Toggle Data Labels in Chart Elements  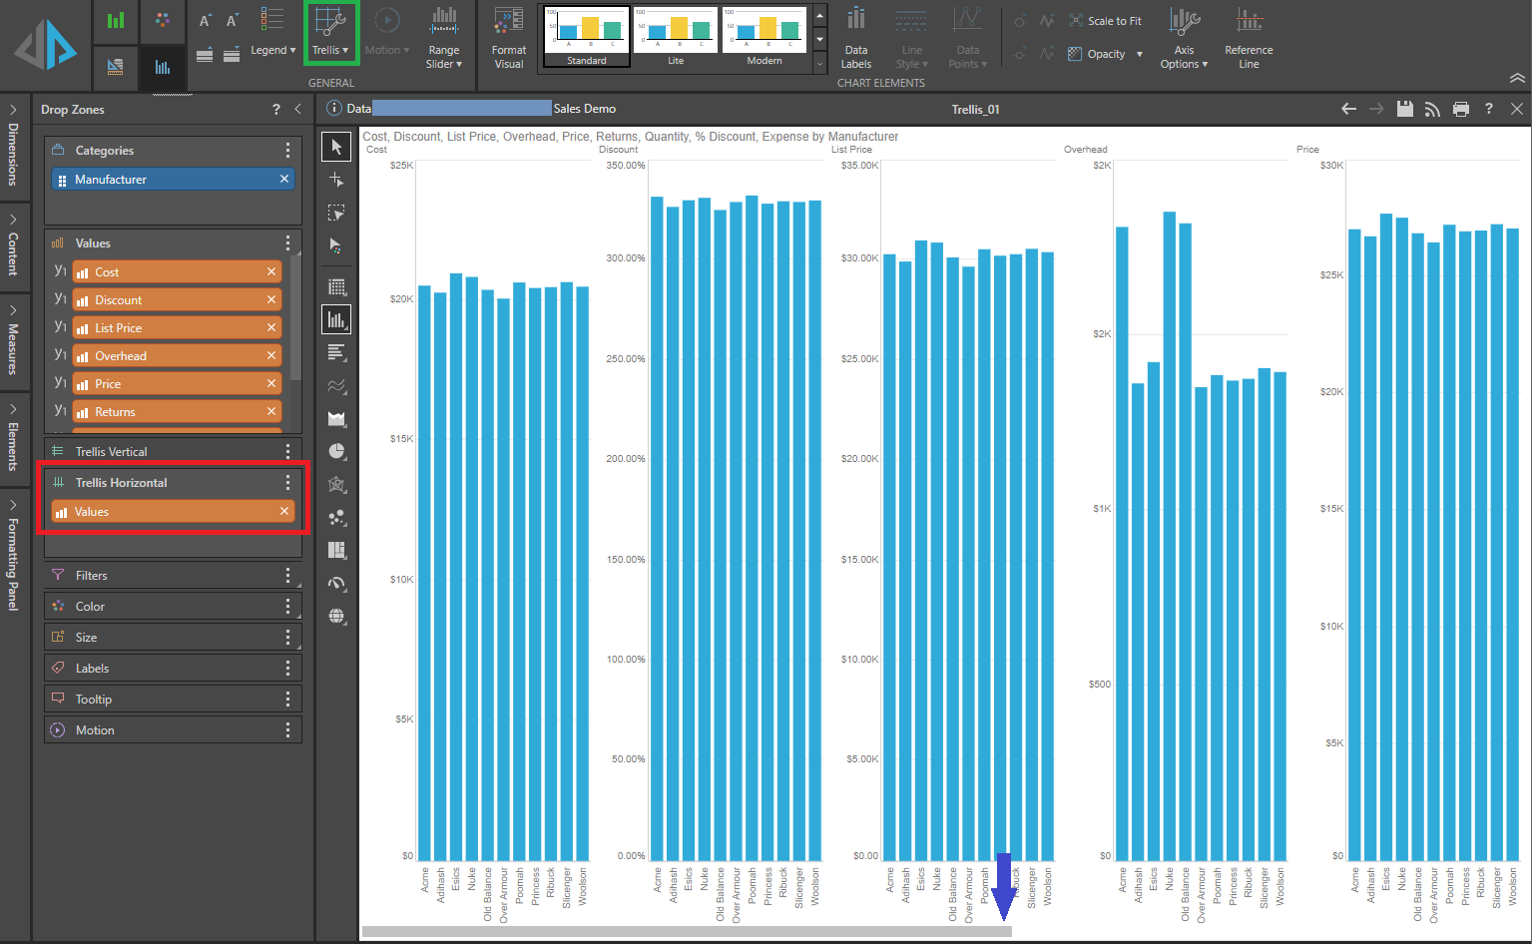pyautogui.click(x=855, y=40)
